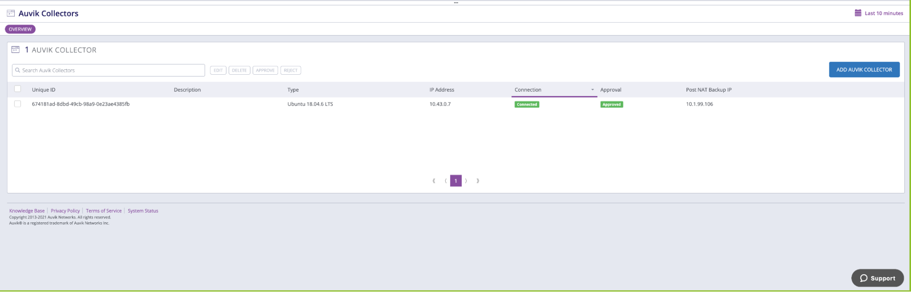The height and width of the screenshot is (292, 911).
Task: Sort by the Connection column header
Action: (x=528, y=90)
